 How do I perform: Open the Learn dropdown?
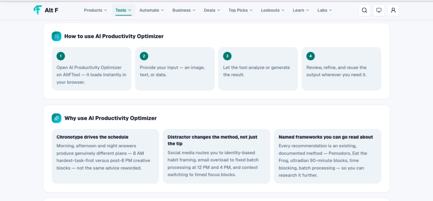(301, 10)
